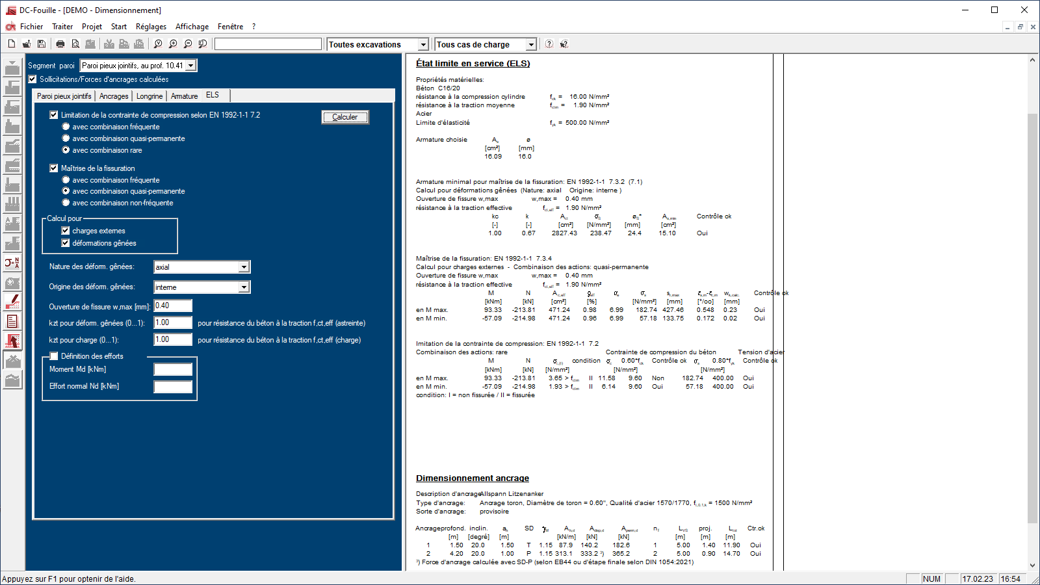Print the results with the printer icon
Image resolution: width=1040 pixels, height=585 pixels.
[60, 44]
